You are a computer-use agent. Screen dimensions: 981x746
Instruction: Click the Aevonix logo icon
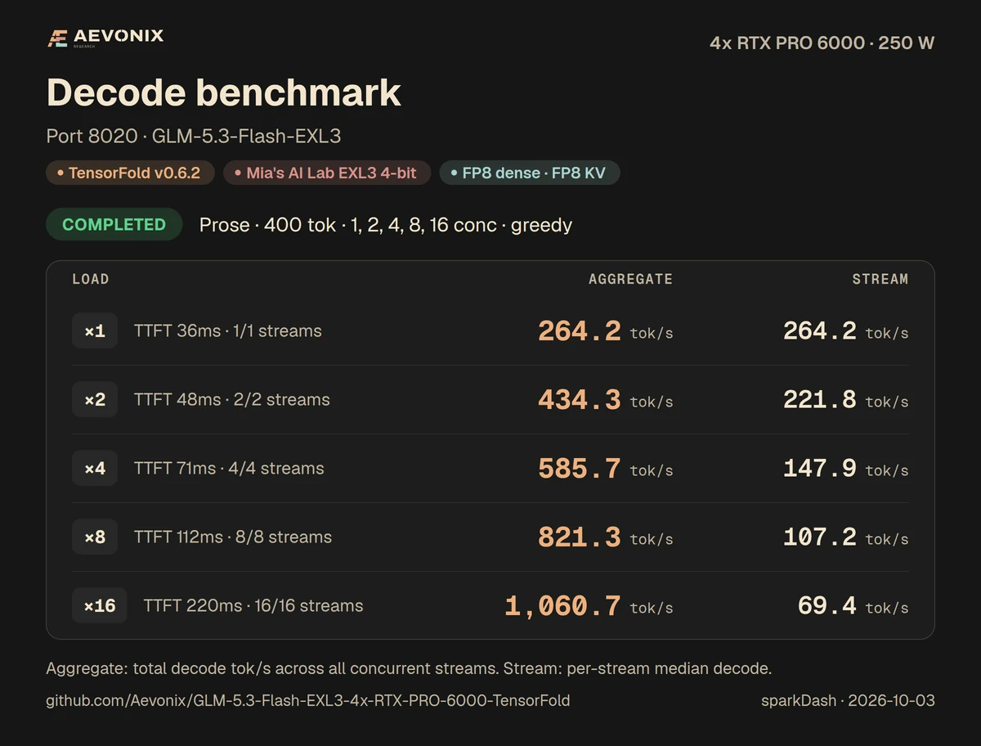(57, 38)
